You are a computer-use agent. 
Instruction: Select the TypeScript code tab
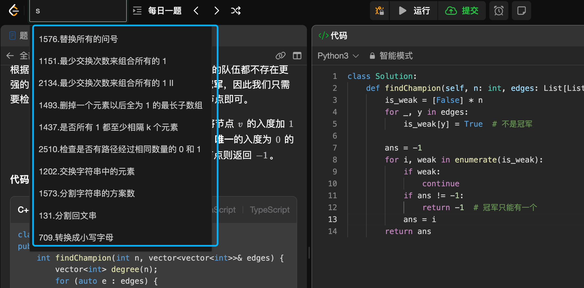click(x=270, y=210)
